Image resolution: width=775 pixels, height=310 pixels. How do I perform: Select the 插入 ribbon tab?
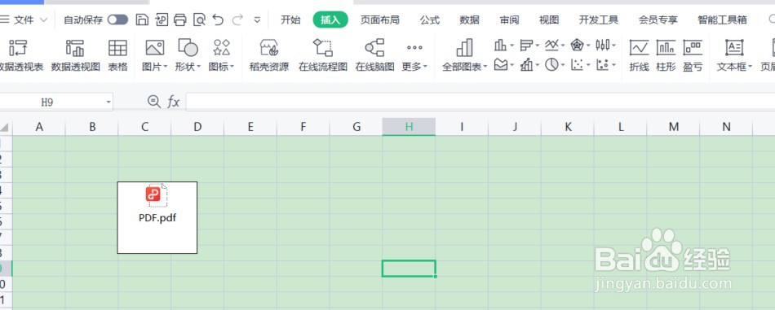coord(330,20)
